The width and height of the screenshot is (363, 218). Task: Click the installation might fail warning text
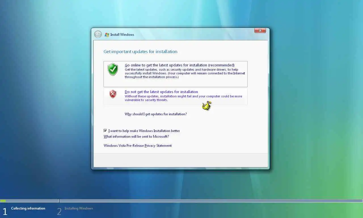[x=183, y=98]
